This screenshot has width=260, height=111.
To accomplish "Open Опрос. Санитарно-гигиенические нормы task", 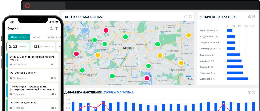I will pos(33,61).
